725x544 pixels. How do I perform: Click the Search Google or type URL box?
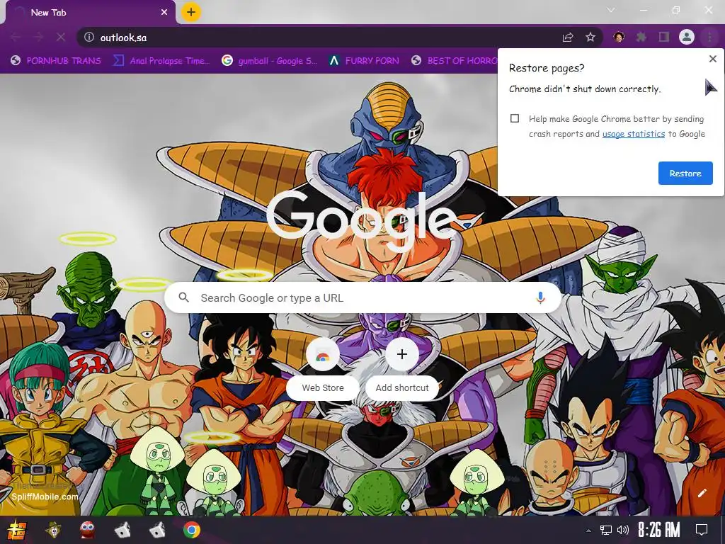point(363,297)
